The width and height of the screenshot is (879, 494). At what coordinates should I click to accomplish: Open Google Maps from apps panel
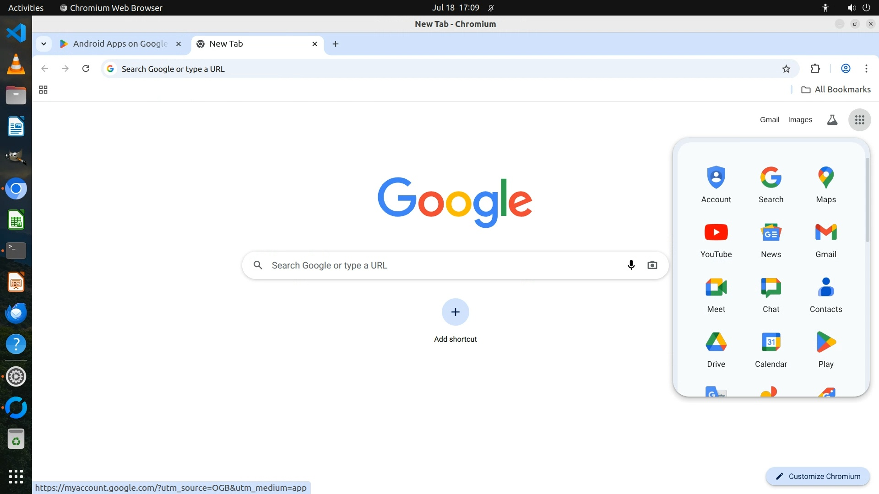click(x=825, y=184)
